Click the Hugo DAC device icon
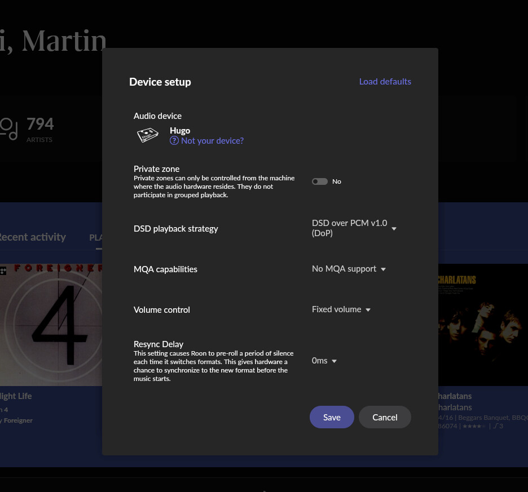528x492 pixels. (x=147, y=135)
